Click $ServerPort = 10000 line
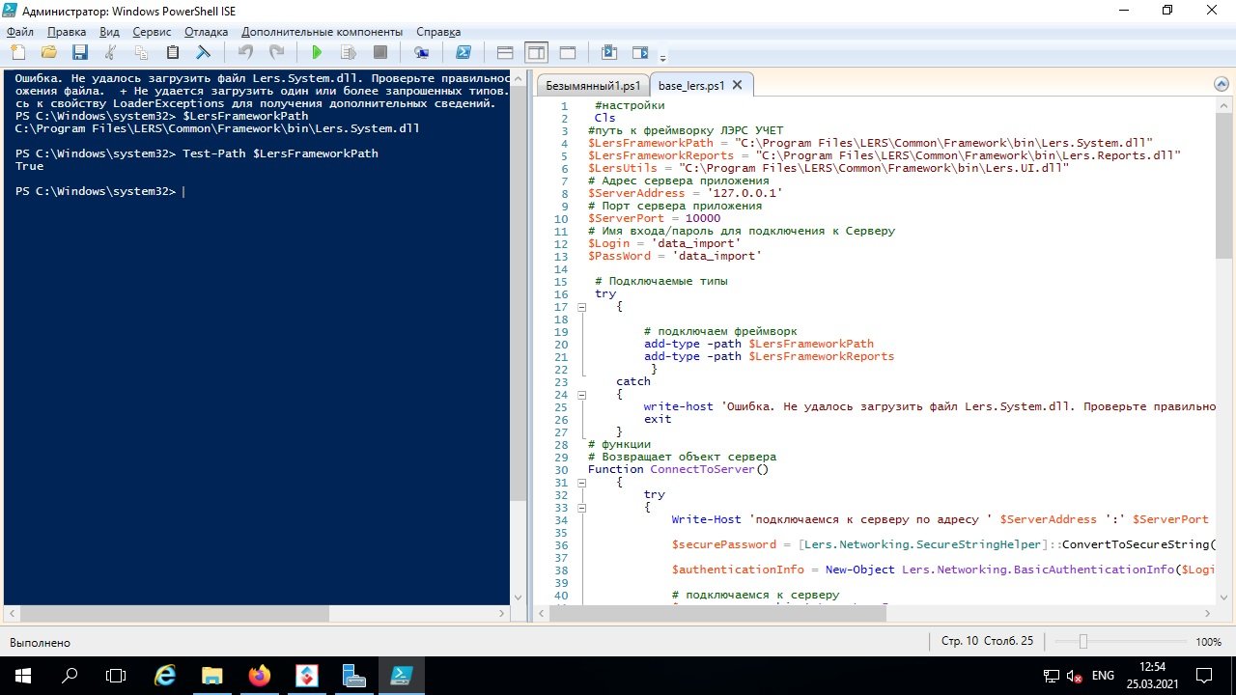The width and height of the screenshot is (1236, 695). [x=654, y=218]
